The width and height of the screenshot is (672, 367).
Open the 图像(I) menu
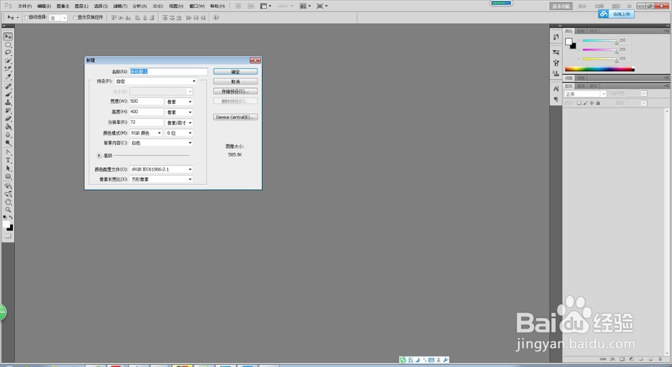[x=62, y=6]
